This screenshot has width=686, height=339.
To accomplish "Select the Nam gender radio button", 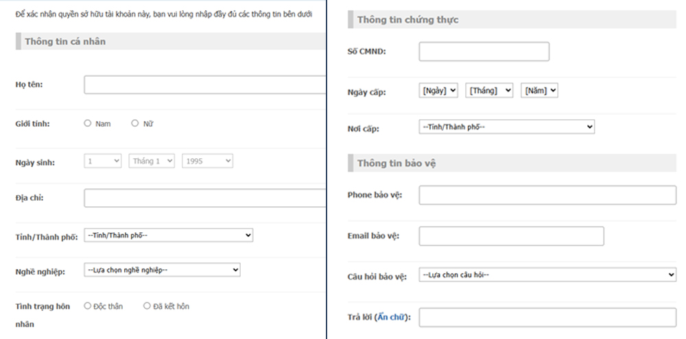I will 88,124.
